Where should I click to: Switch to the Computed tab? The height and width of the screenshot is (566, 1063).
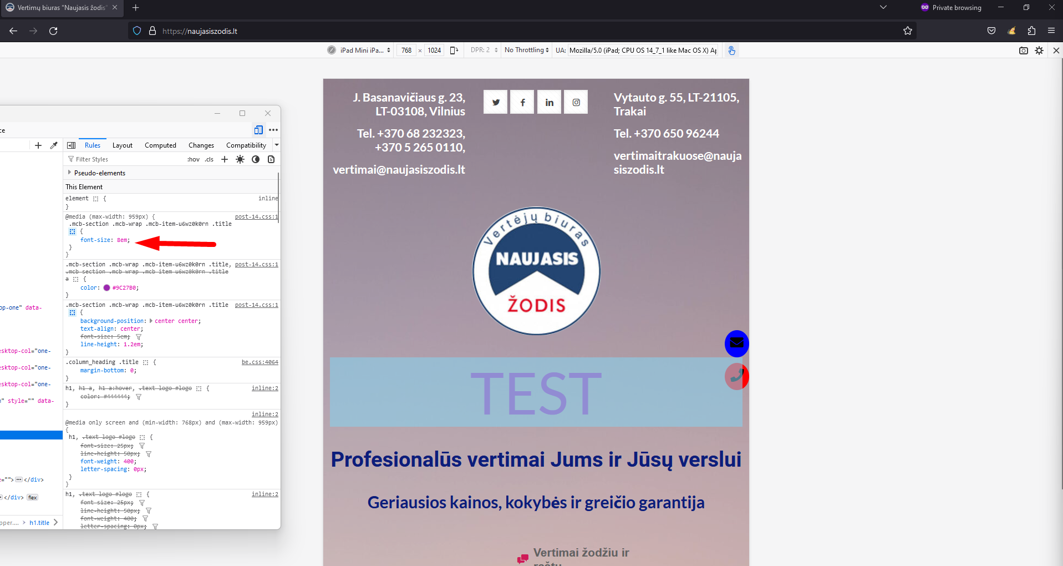pos(160,145)
